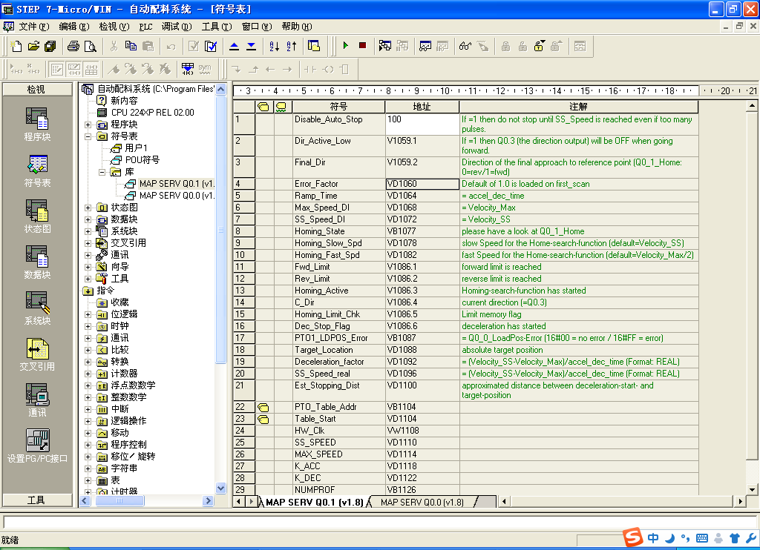Open 程序块 in the left navigation bar

pyautogui.click(x=37, y=125)
